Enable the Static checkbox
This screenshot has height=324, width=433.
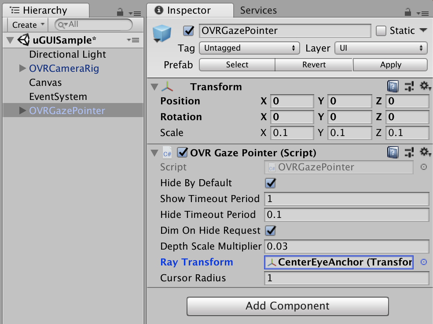pos(381,31)
